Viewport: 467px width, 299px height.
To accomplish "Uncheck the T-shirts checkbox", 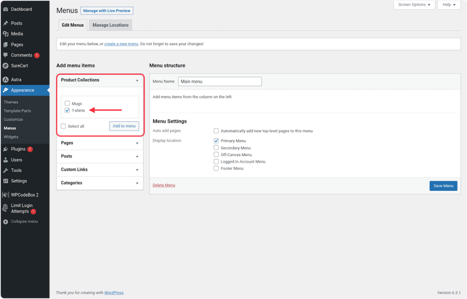I will (x=67, y=110).
